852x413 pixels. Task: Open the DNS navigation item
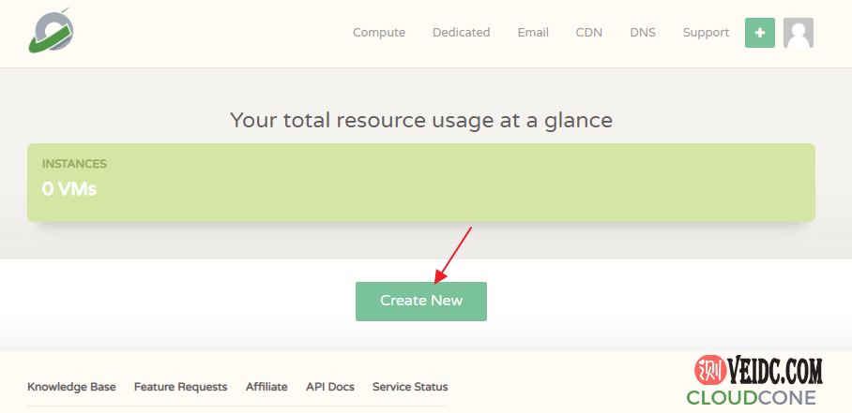point(643,33)
